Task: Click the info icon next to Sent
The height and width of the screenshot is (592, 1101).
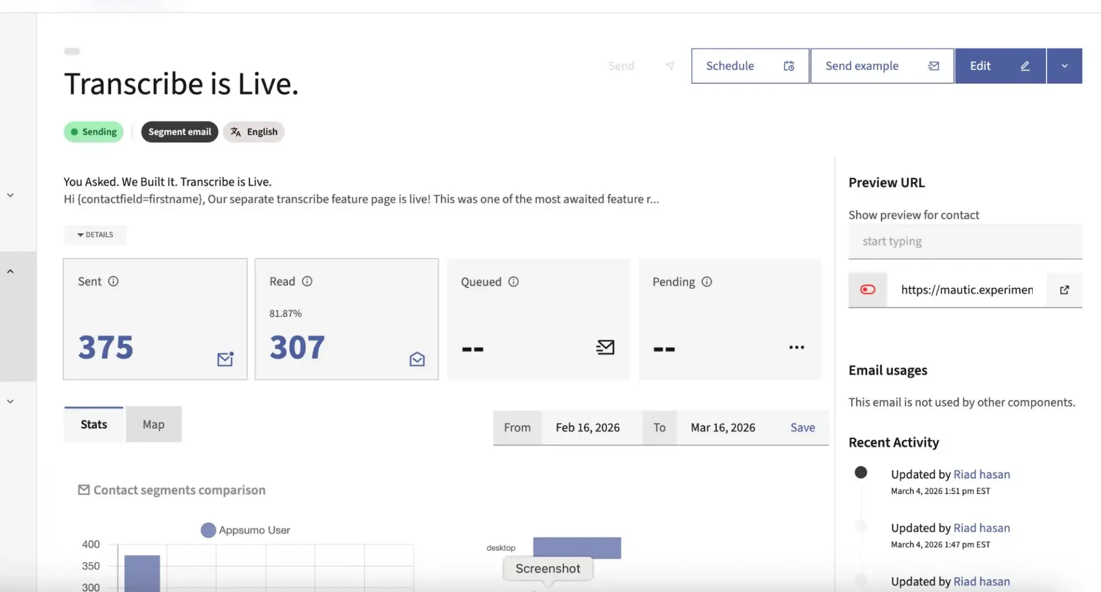Action: [113, 281]
